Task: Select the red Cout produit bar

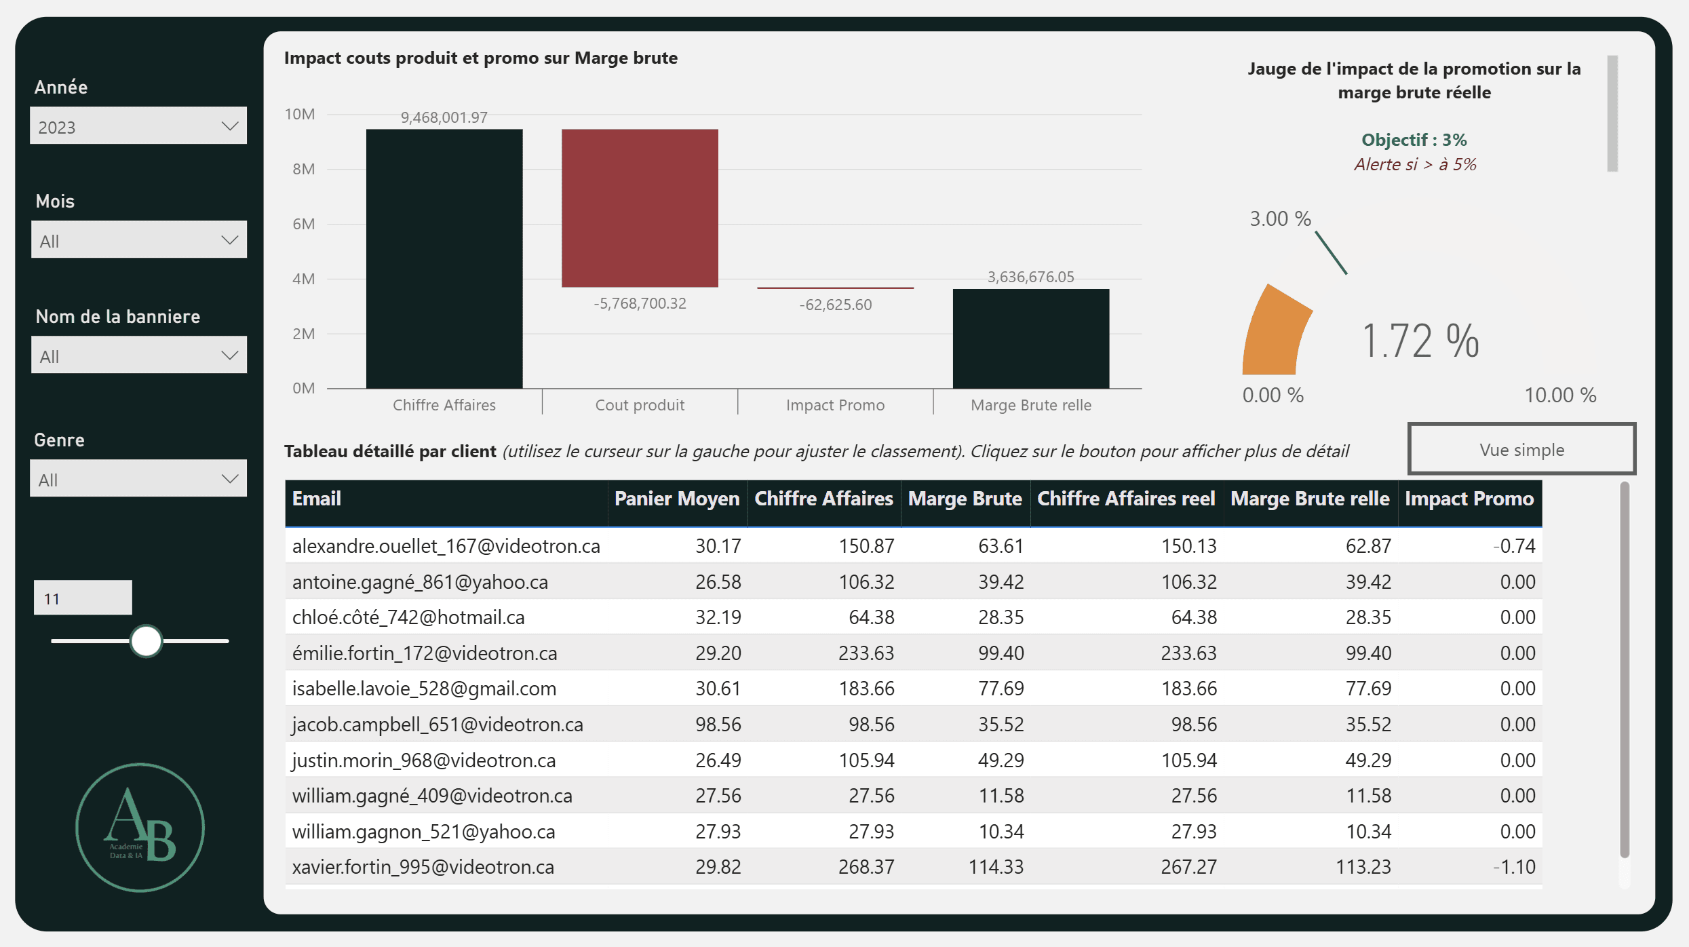Action: click(640, 208)
